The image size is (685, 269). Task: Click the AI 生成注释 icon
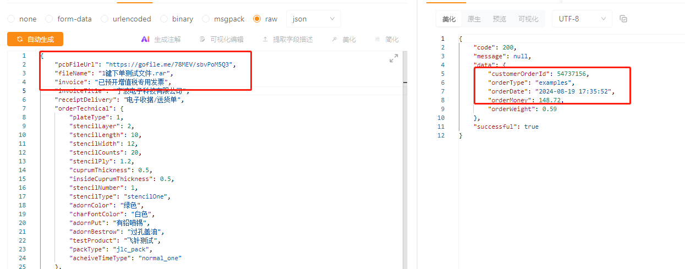point(145,40)
